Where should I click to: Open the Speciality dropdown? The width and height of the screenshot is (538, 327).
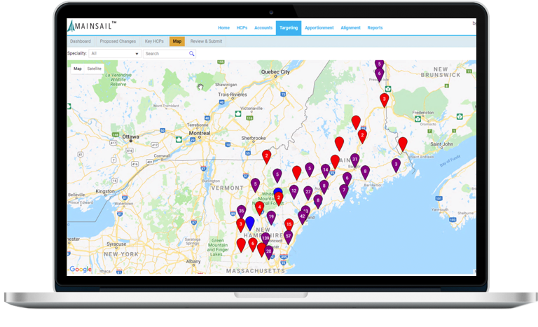[x=114, y=53]
